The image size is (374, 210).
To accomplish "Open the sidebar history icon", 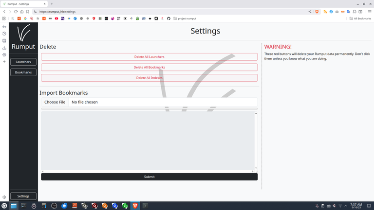I will 4,34.
